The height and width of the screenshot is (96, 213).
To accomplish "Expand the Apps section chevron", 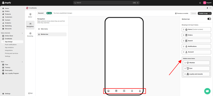I will click(x=22, y=62).
